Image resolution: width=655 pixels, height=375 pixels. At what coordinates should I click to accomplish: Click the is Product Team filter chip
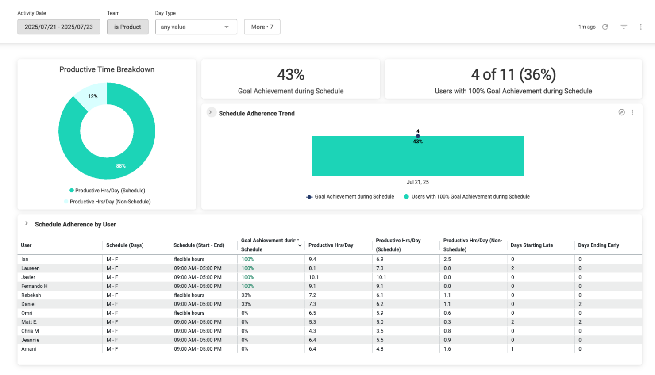(127, 27)
